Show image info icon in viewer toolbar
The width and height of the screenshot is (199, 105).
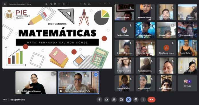[63, 4]
